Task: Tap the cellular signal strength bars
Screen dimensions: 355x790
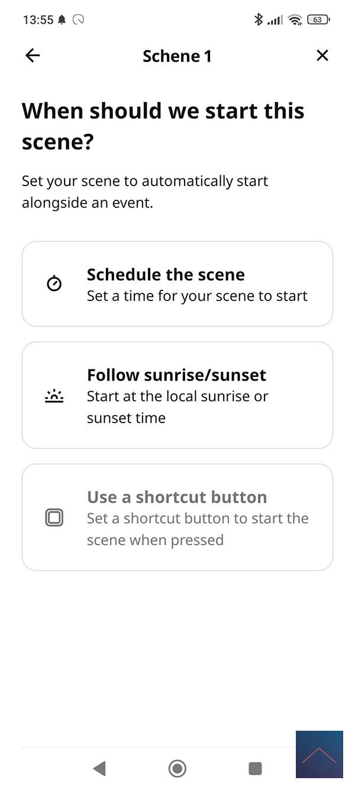Action: tap(275, 20)
